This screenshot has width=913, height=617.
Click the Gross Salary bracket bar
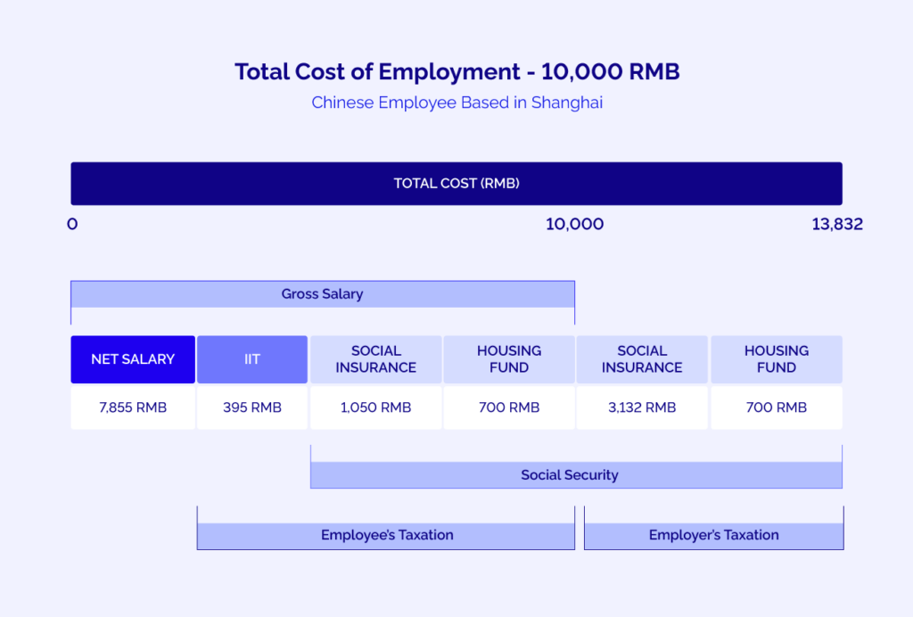[x=322, y=293]
